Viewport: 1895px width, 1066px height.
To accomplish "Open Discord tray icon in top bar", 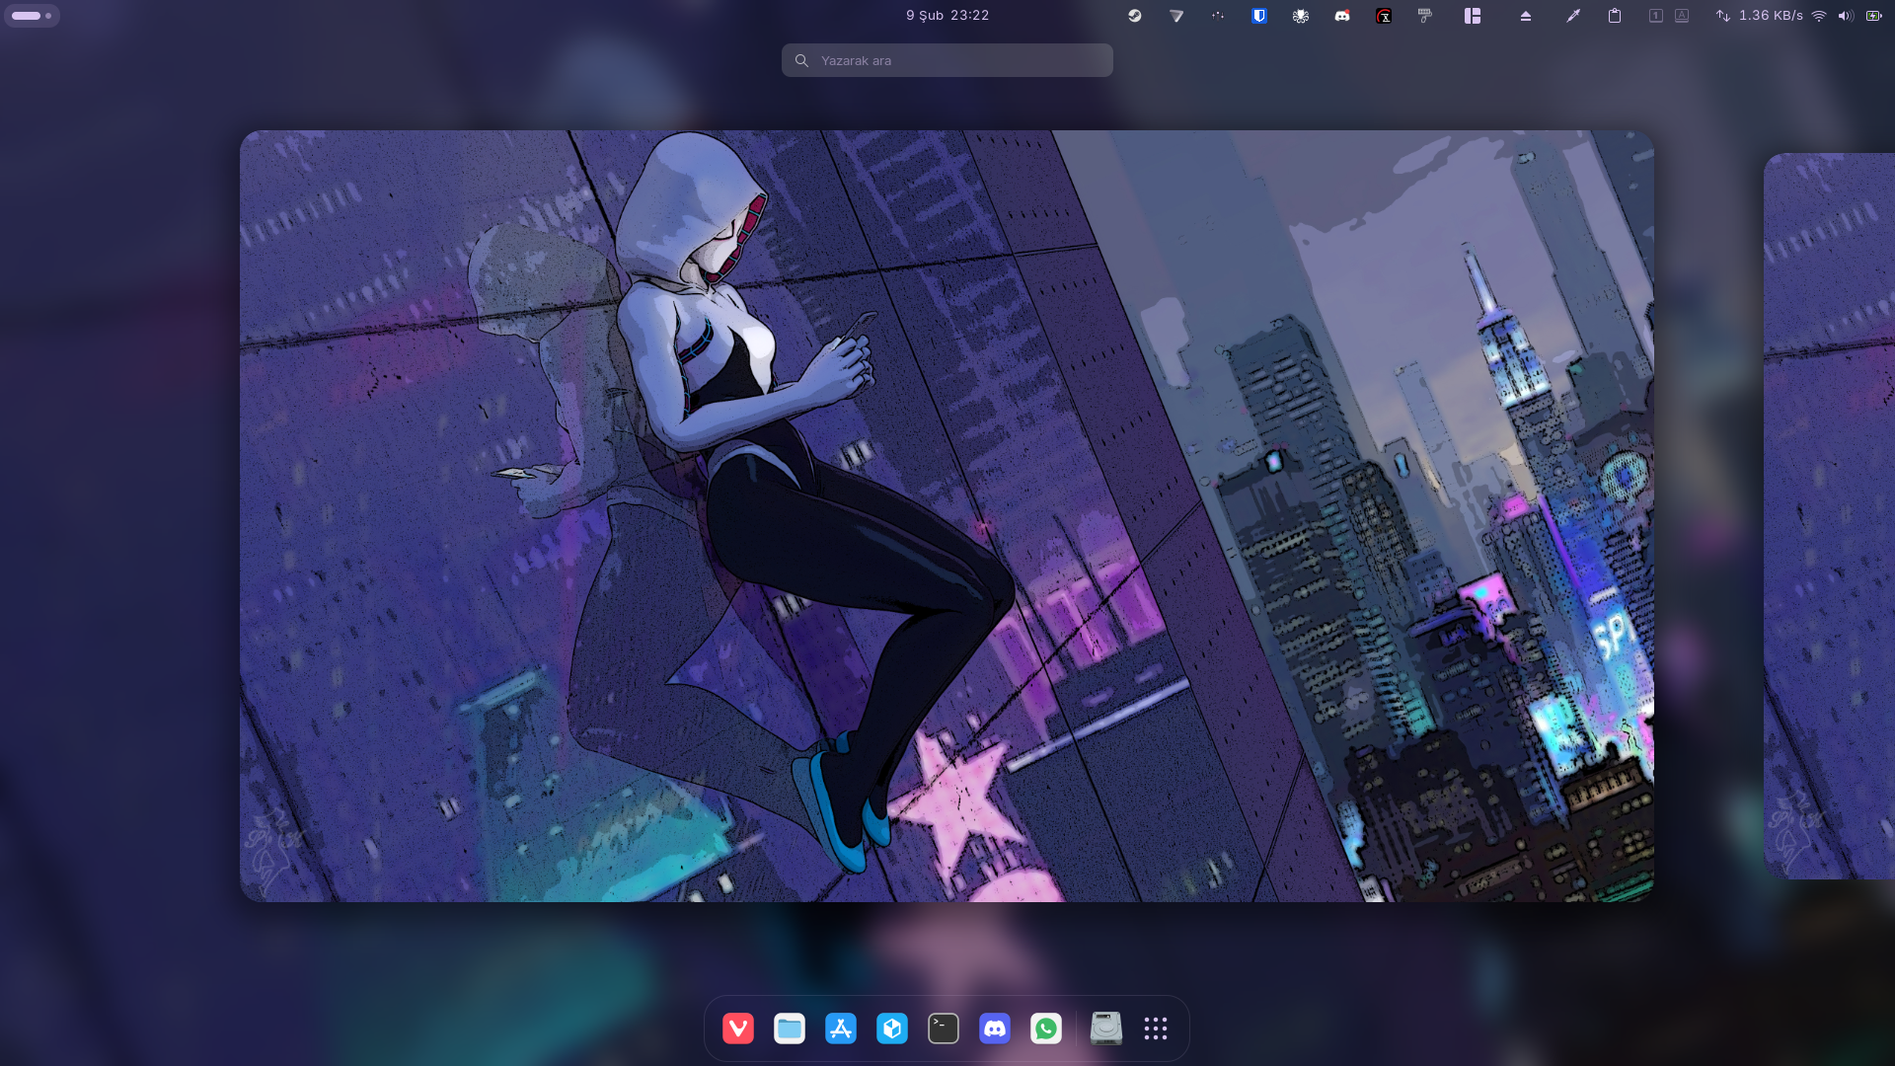I will coord(1342,16).
